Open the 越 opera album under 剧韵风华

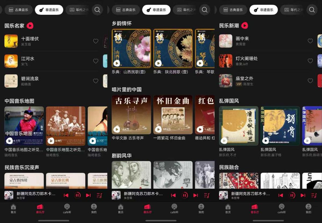(x=131, y=175)
